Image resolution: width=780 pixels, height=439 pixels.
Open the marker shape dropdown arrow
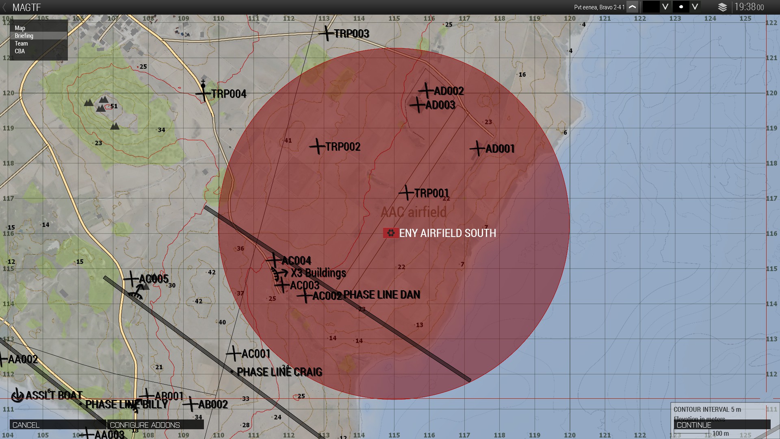pyautogui.click(x=695, y=7)
